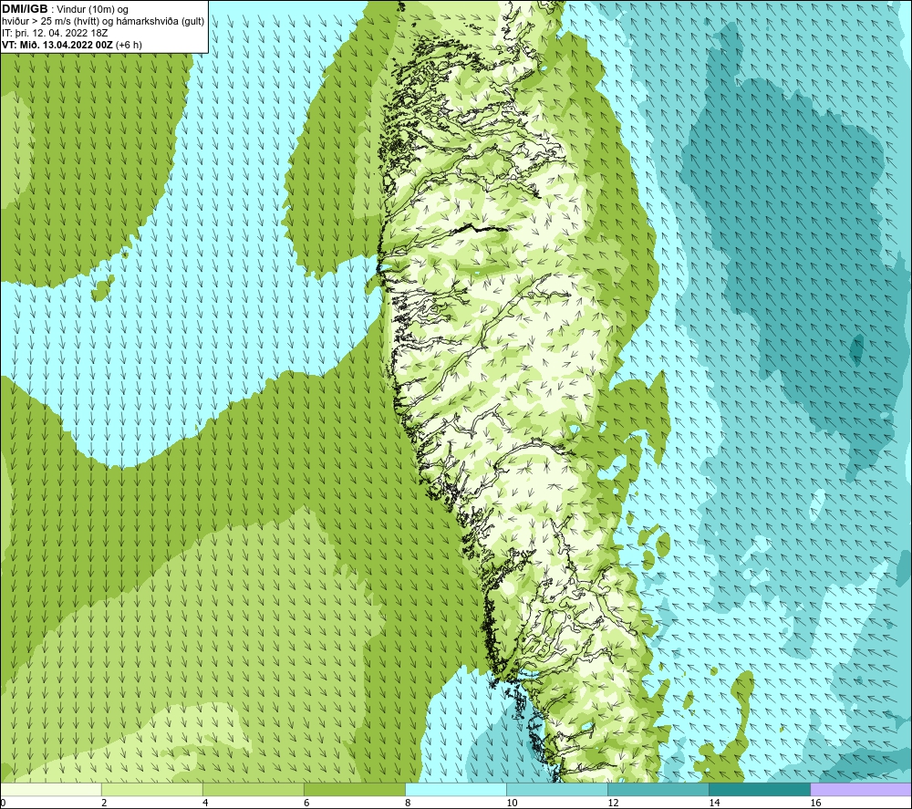Viewport: 912px width, 809px height.
Task: Click the 2–4 m/s light green legend swatch
Action: coord(152,789)
